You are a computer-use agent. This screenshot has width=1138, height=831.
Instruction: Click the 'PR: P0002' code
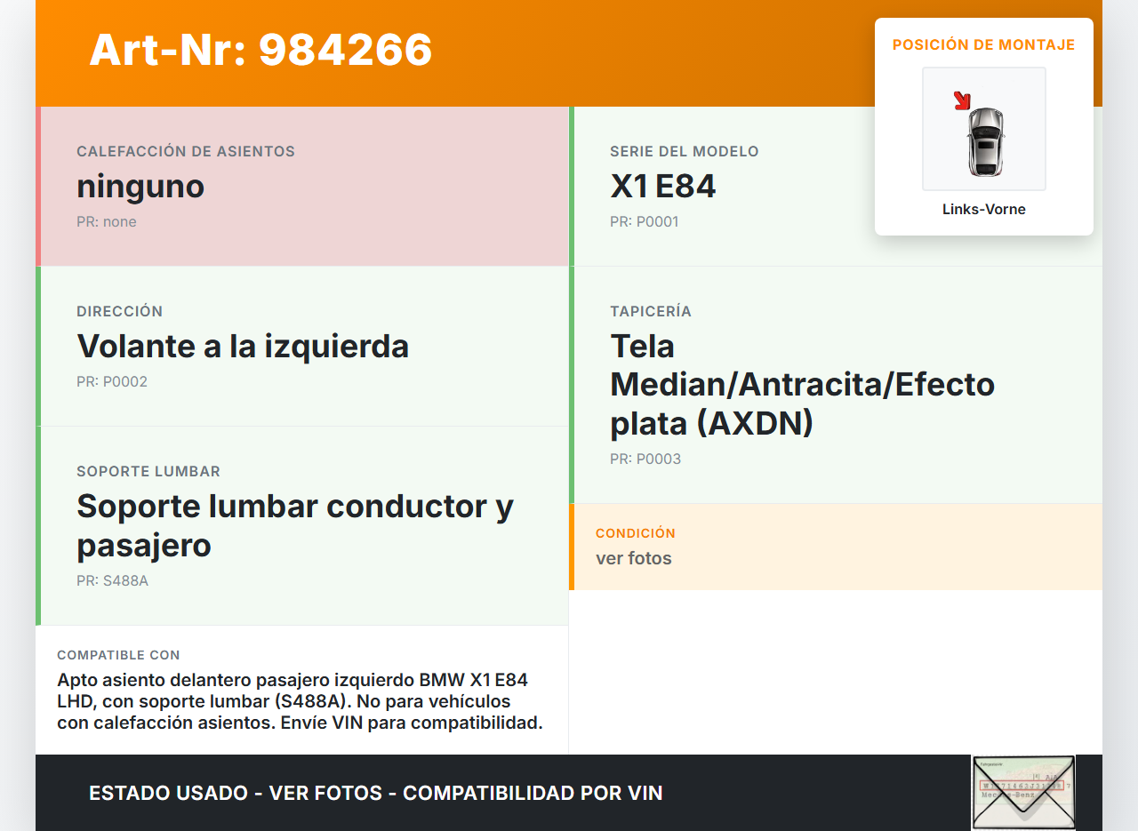(112, 382)
